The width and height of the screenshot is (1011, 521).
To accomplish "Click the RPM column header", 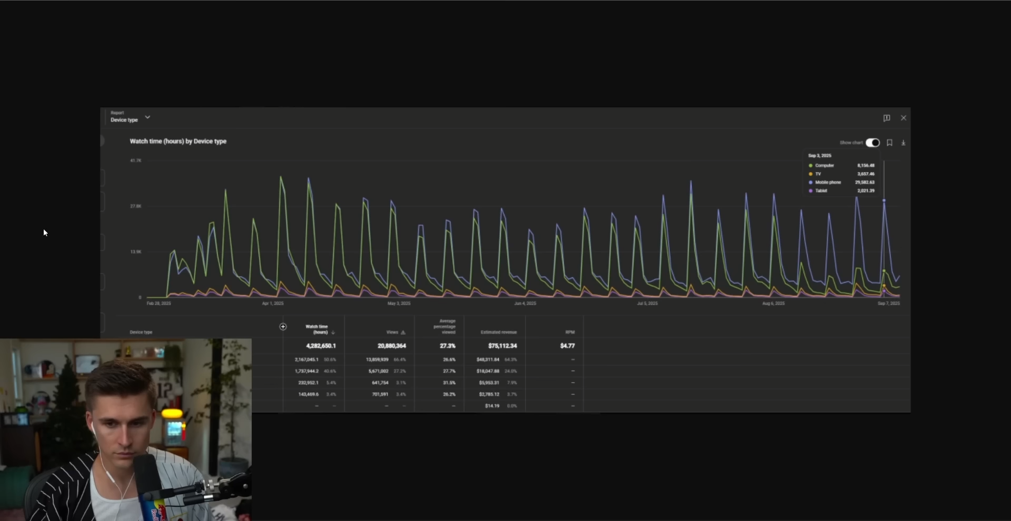I will (x=570, y=332).
